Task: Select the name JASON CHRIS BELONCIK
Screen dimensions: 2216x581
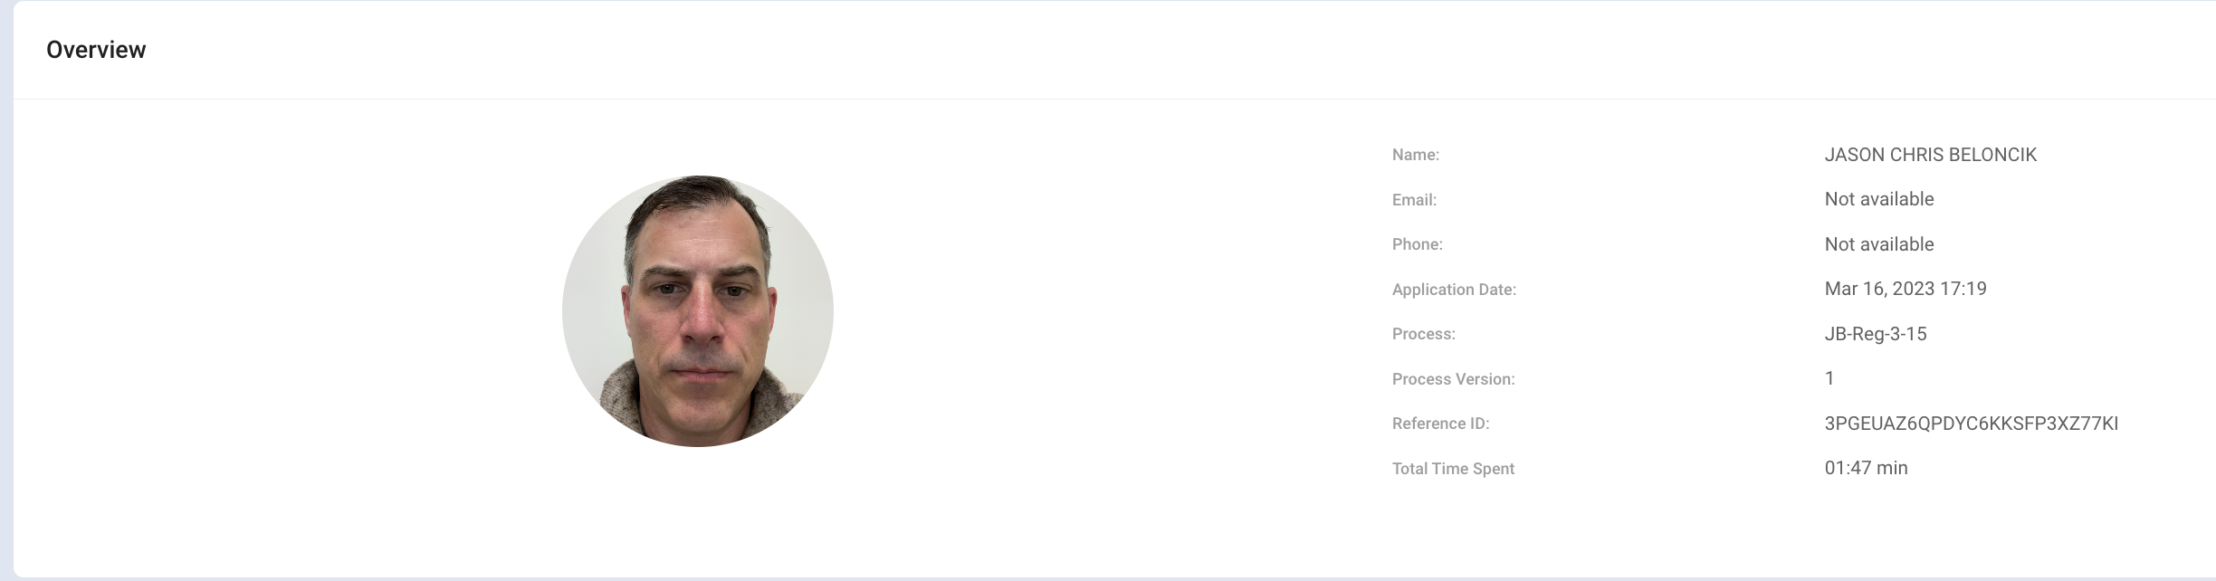Action: [1930, 155]
